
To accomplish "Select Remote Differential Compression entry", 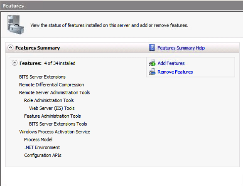I will click(x=52, y=84).
